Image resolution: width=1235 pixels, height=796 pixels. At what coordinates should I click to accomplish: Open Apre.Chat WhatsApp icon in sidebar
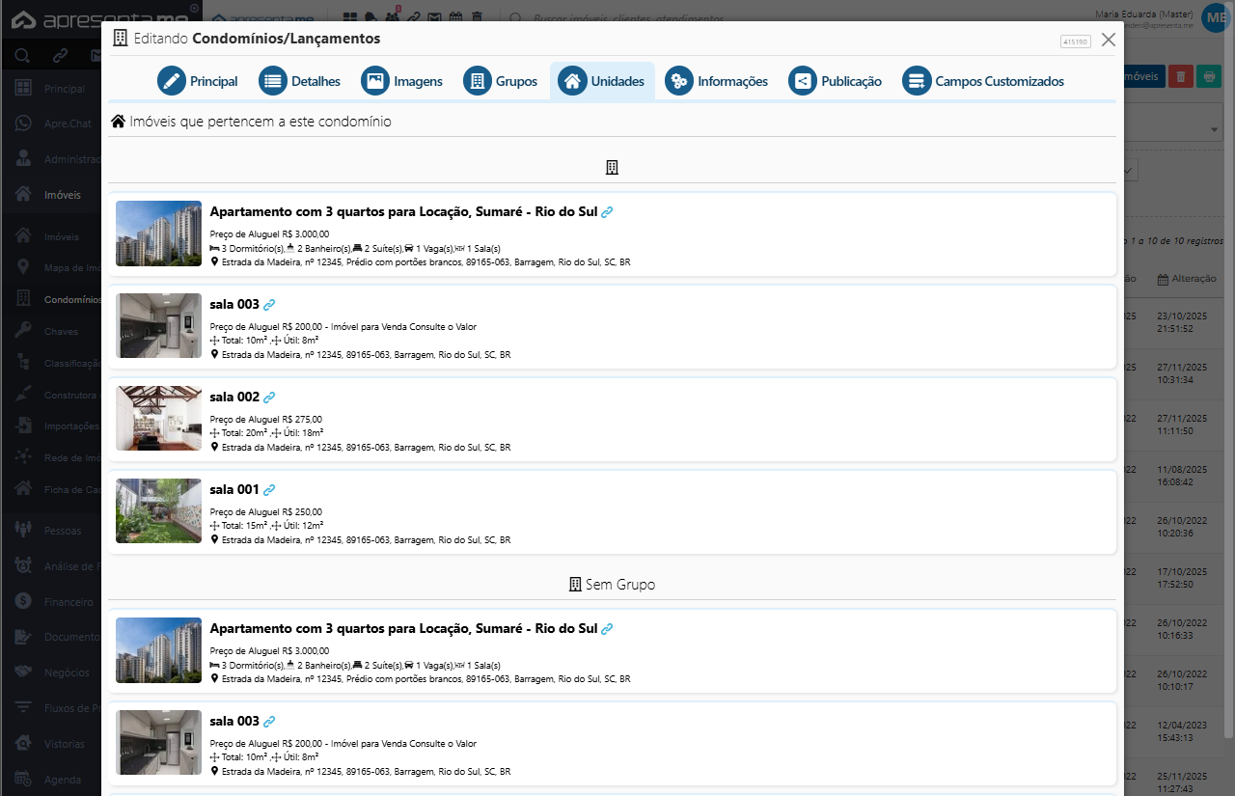click(x=23, y=124)
